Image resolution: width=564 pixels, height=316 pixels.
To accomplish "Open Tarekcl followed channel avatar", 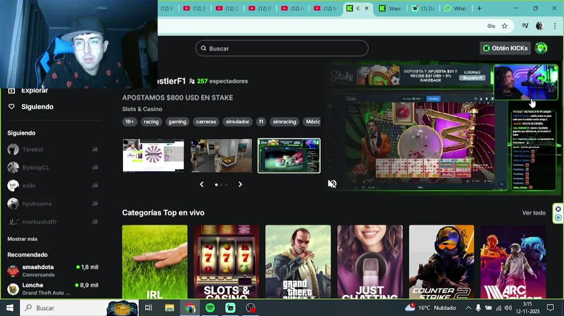I will point(13,149).
